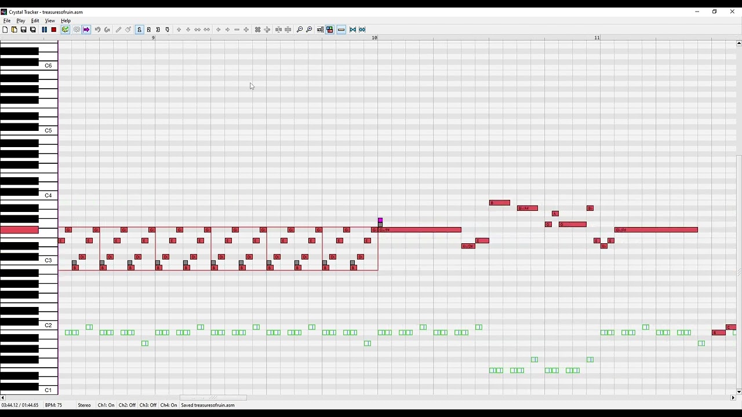
Task: Click the Zoom Out magnifier icon
Action: tap(300, 30)
